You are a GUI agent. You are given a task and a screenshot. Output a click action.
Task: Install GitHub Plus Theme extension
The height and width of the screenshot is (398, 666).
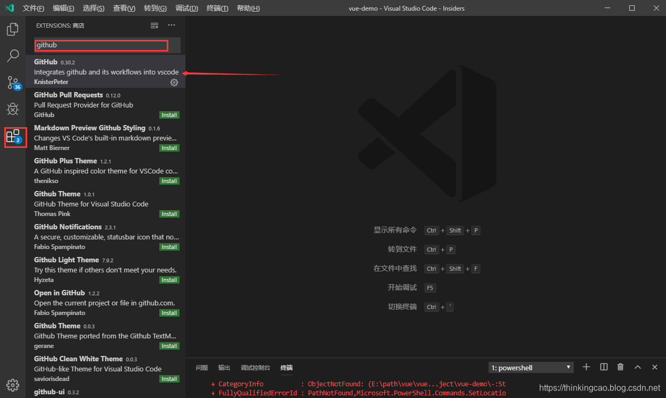tap(169, 181)
